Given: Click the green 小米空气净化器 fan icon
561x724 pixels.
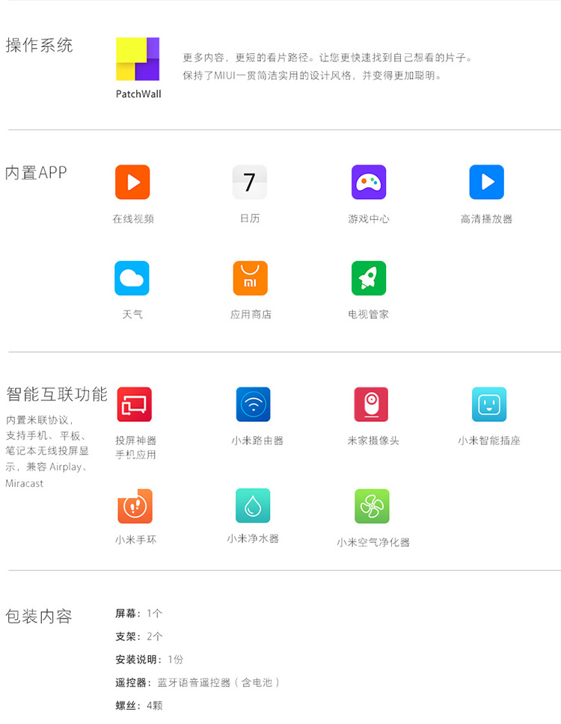Looking at the screenshot, I should 372,506.
